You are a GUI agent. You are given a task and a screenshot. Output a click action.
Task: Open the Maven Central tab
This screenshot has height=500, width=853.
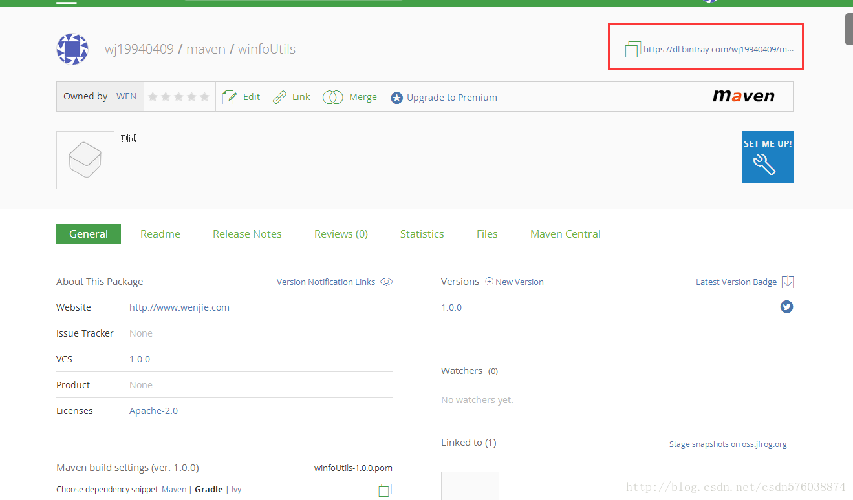[x=565, y=234]
